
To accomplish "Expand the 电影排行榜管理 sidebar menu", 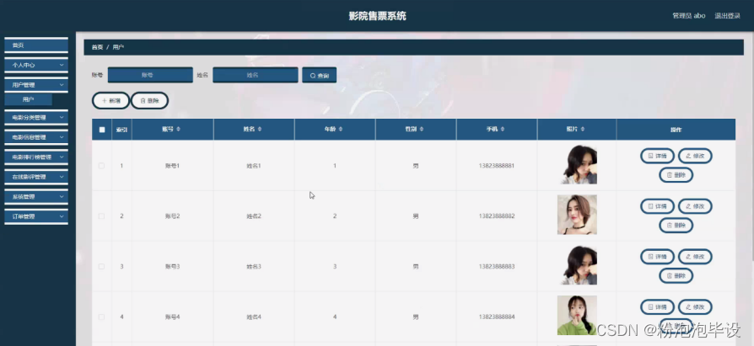I will (x=36, y=157).
